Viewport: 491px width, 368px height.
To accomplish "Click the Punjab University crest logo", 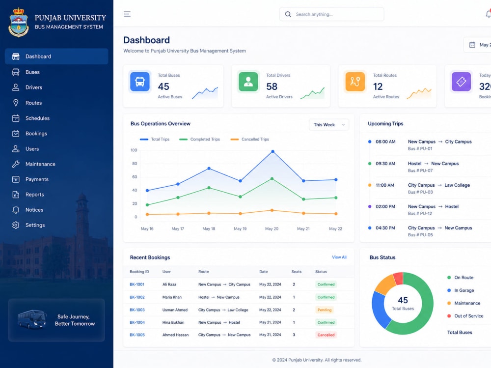I will [x=19, y=23].
